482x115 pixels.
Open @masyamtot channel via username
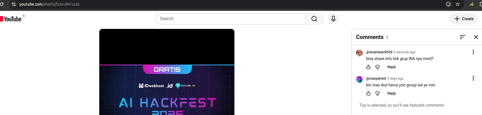click(376, 79)
